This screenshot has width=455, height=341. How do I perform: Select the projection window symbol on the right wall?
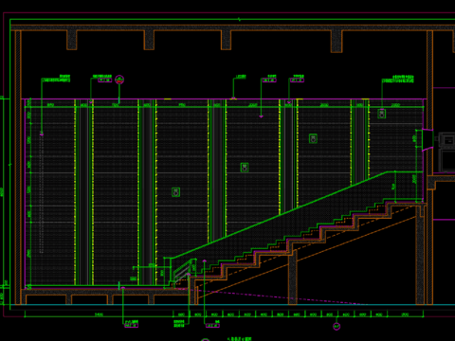(428, 139)
